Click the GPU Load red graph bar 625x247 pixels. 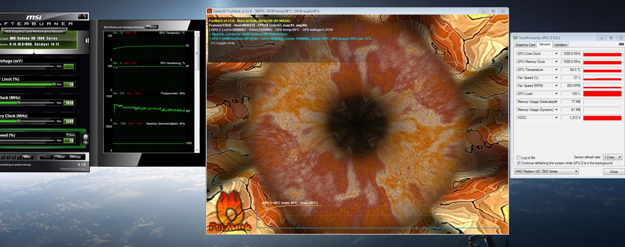tap(602, 94)
